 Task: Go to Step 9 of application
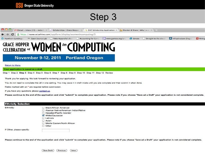click(72, 73)
